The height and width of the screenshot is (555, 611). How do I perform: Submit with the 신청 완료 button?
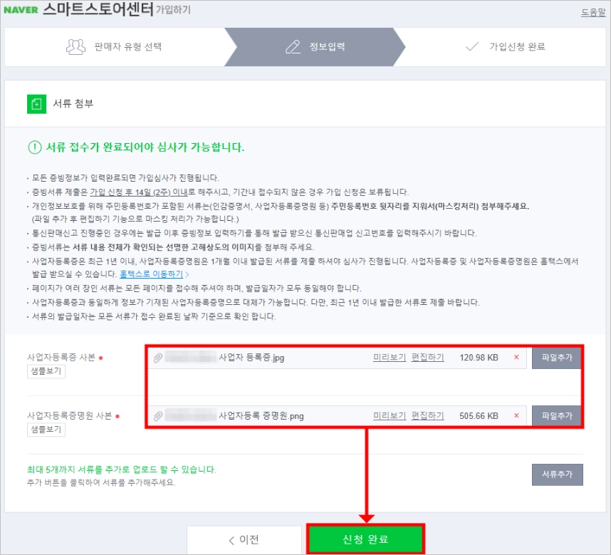coord(365,539)
